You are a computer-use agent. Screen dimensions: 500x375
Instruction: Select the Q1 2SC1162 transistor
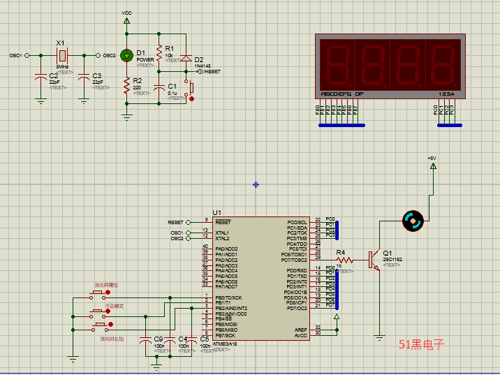[376, 259]
